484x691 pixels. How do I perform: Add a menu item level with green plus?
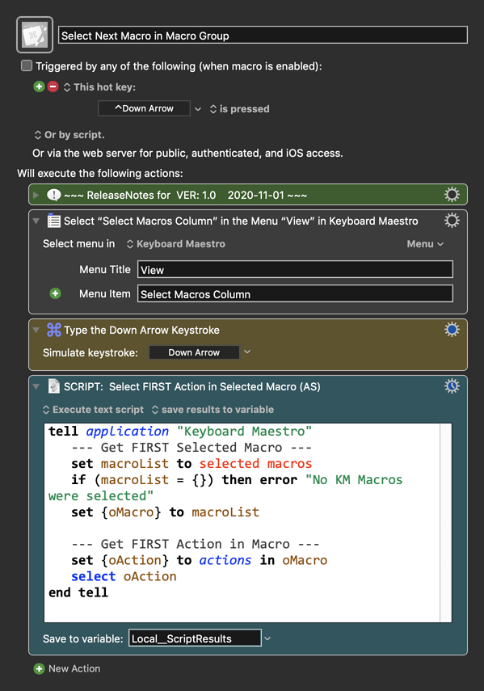click(56, 293)
